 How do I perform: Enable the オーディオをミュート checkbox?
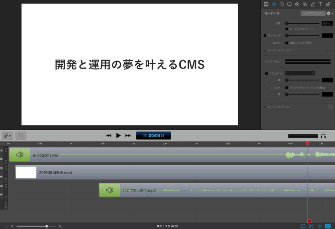(287, 29)
